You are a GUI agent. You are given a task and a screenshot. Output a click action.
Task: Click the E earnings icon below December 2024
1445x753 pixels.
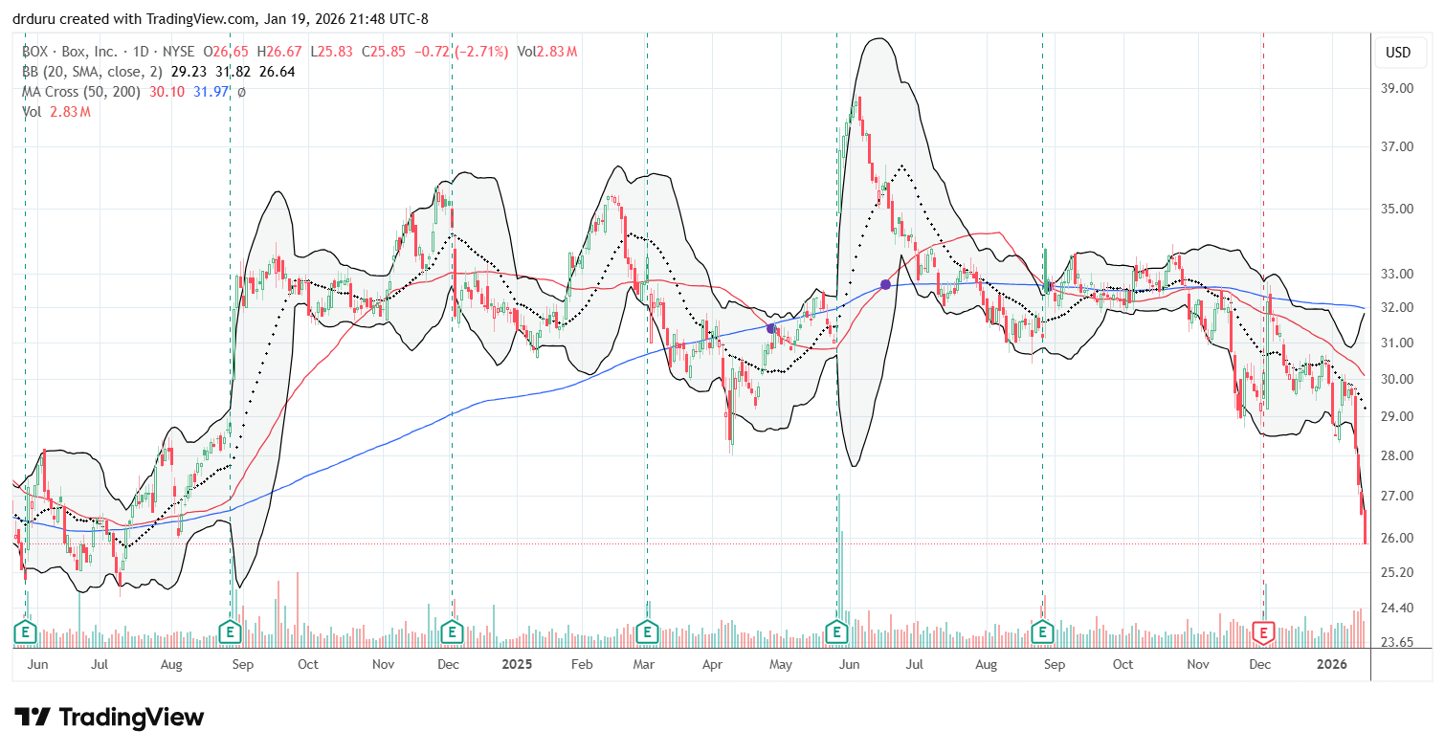(x=450, y=631)
